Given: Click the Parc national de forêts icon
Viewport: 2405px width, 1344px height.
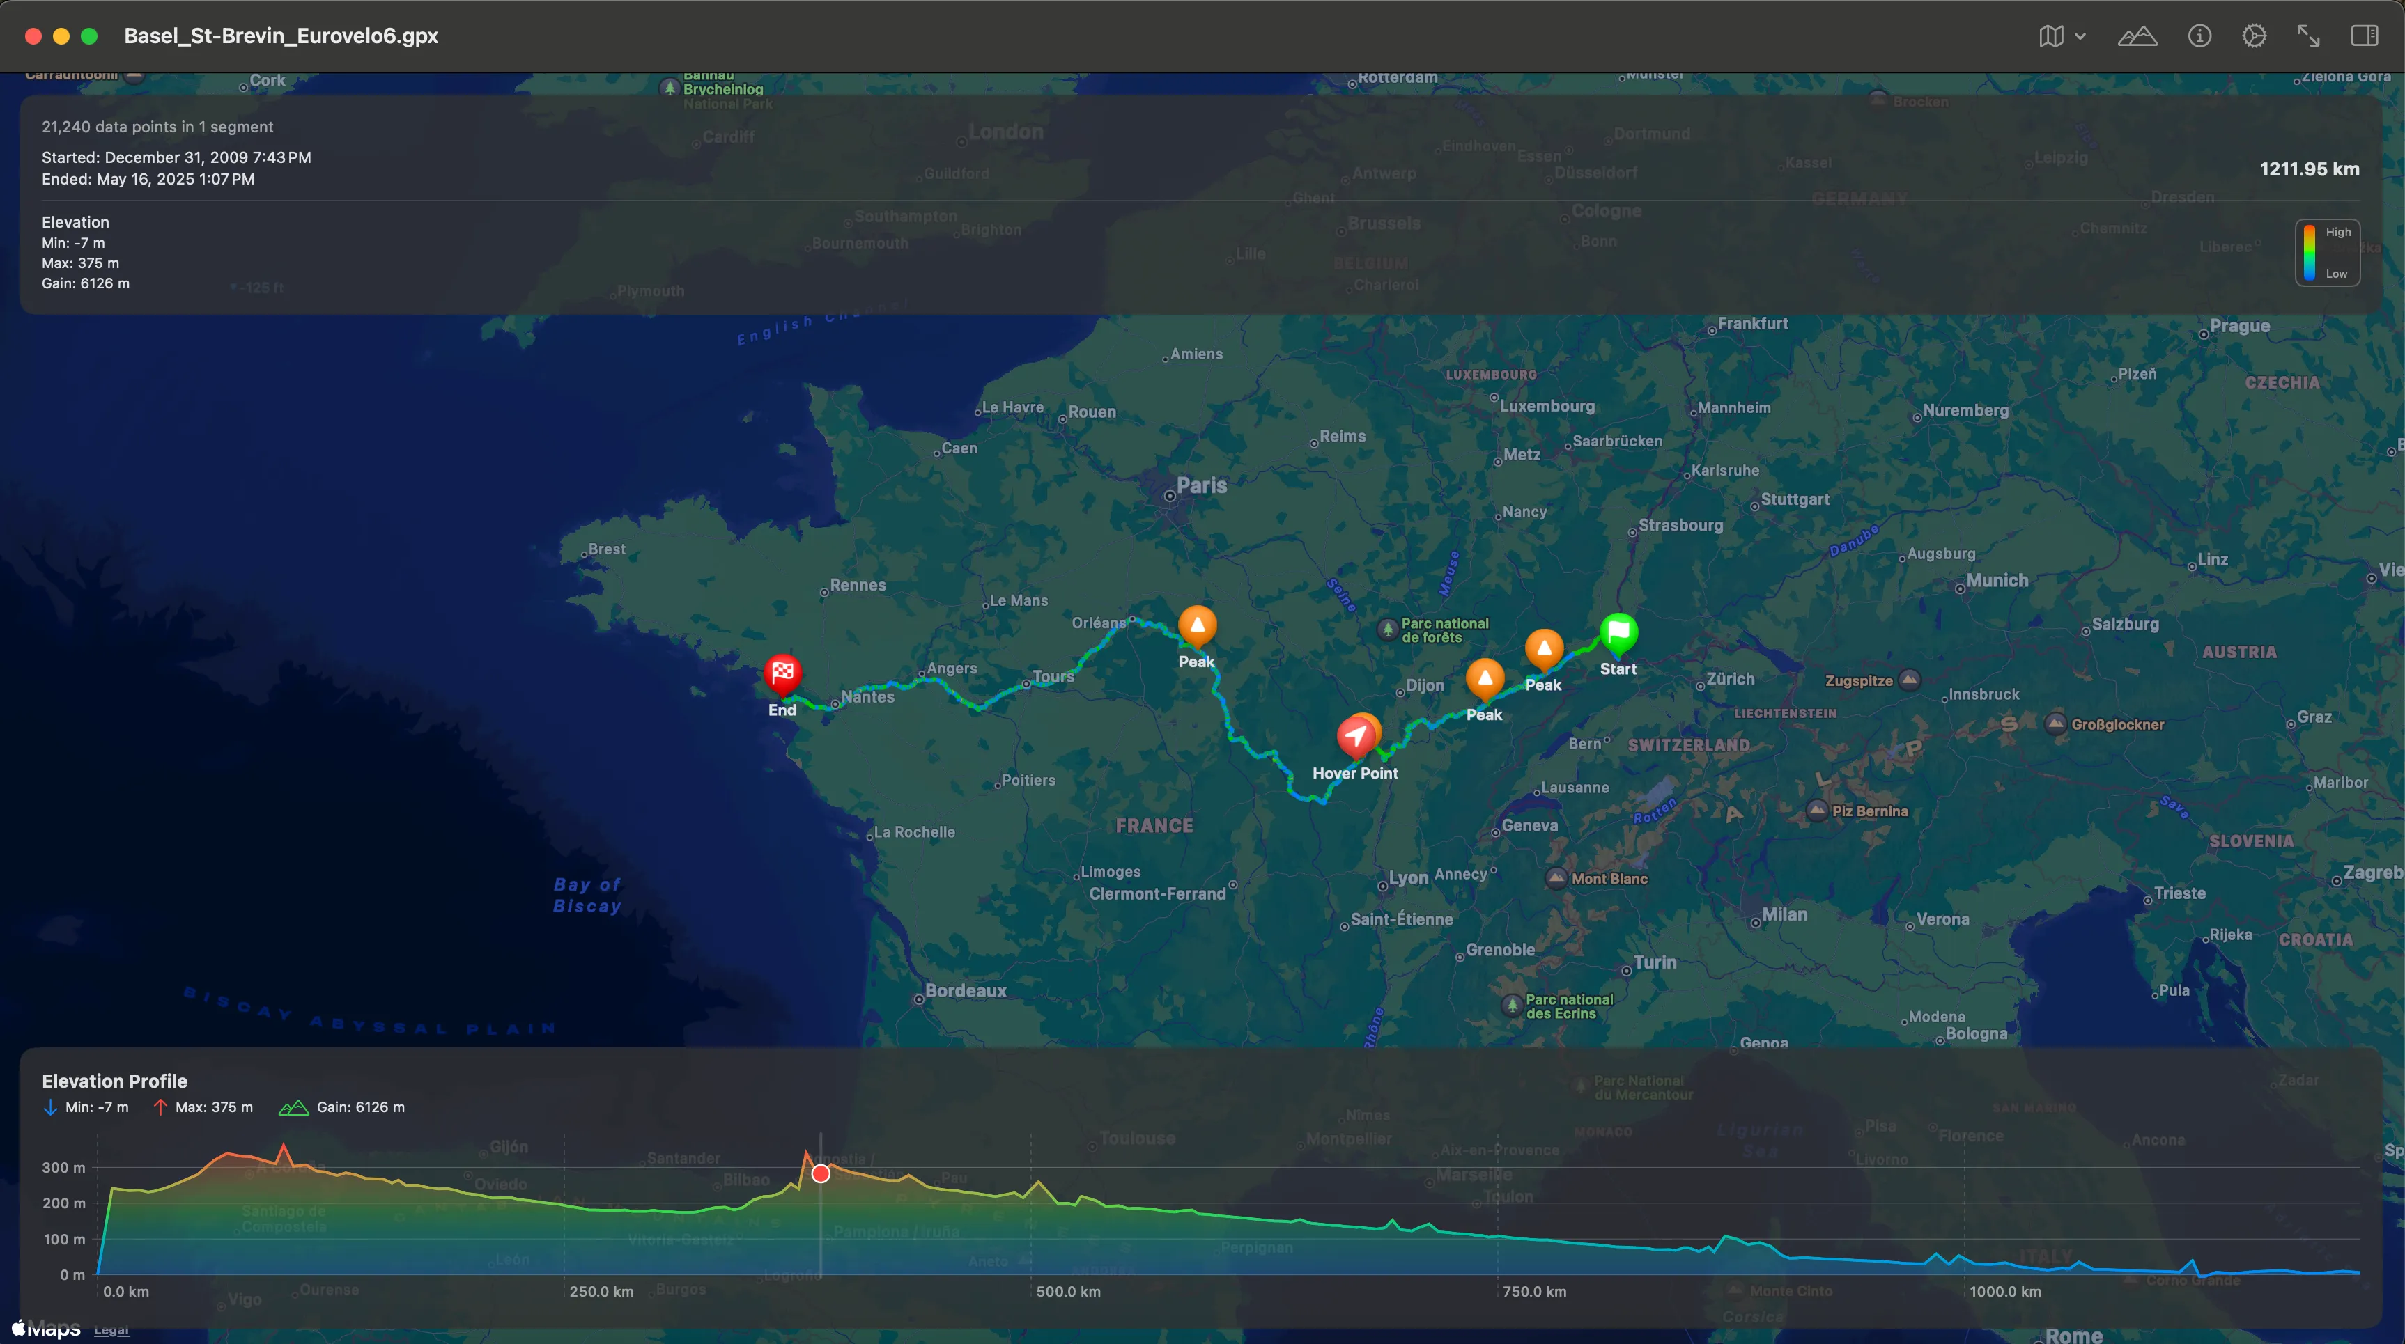Looking at the screenshot, I should click(1387, 629).
